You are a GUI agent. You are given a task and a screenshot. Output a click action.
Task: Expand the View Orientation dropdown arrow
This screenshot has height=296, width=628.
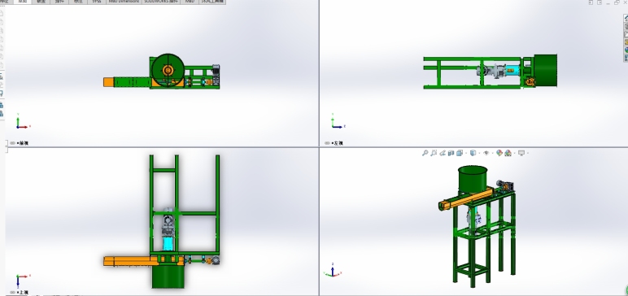click(466, 153)
